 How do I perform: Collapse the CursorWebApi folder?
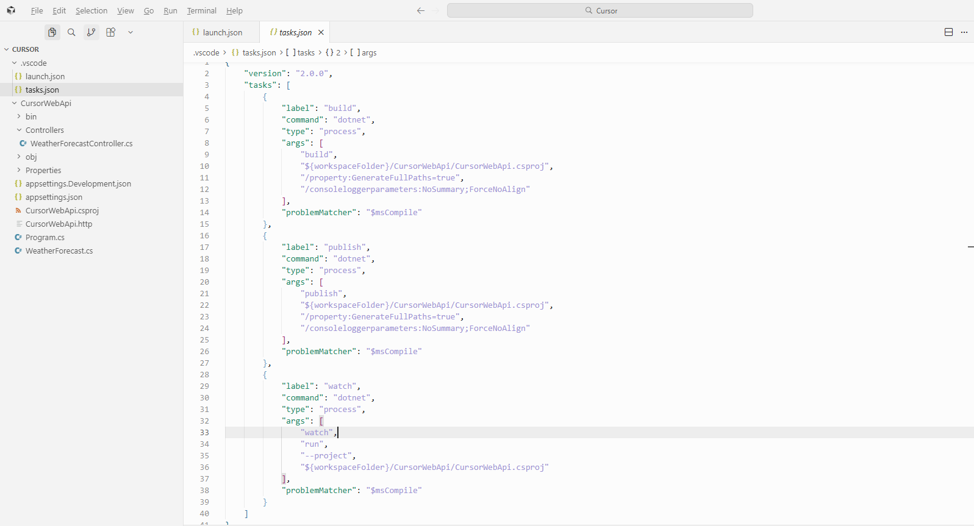coord(91,103)
